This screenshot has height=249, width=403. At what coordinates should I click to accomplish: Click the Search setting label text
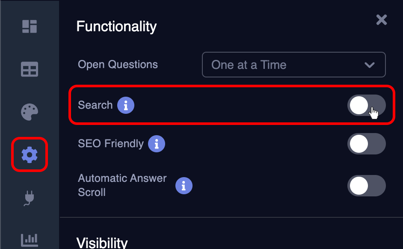pos(95,105)
